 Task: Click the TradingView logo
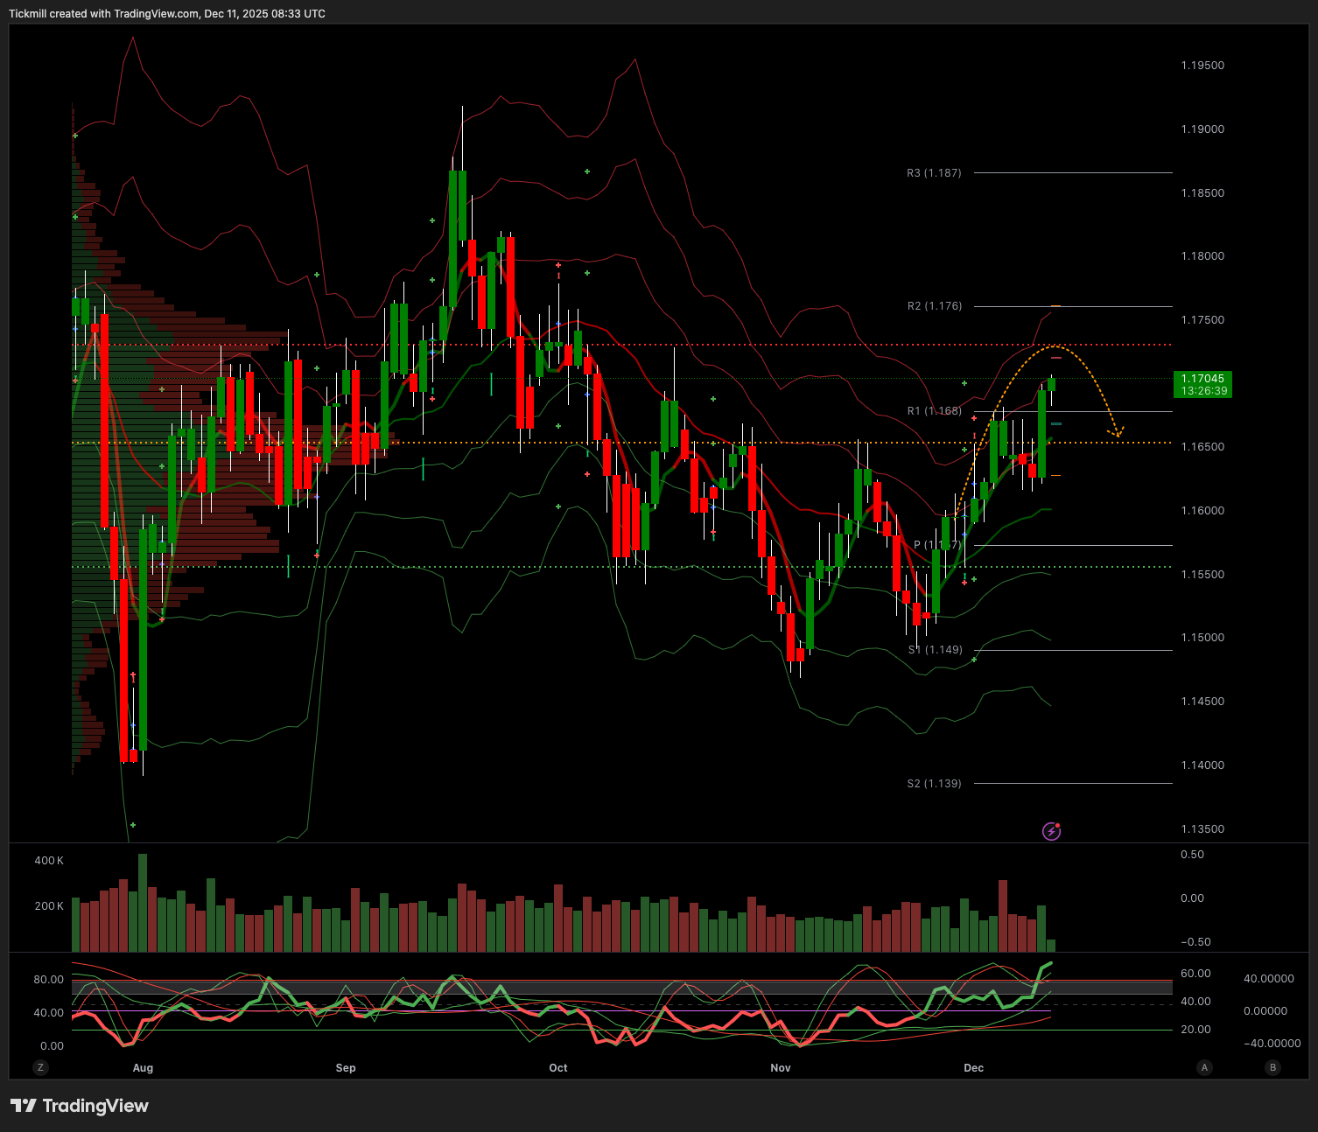[24, 1106]
